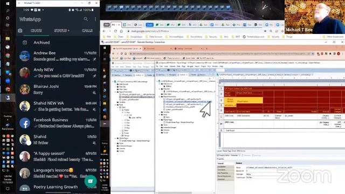Open "A happy season" chat
345x194 pixels.
pyautogui.click(x=58, y=156)
